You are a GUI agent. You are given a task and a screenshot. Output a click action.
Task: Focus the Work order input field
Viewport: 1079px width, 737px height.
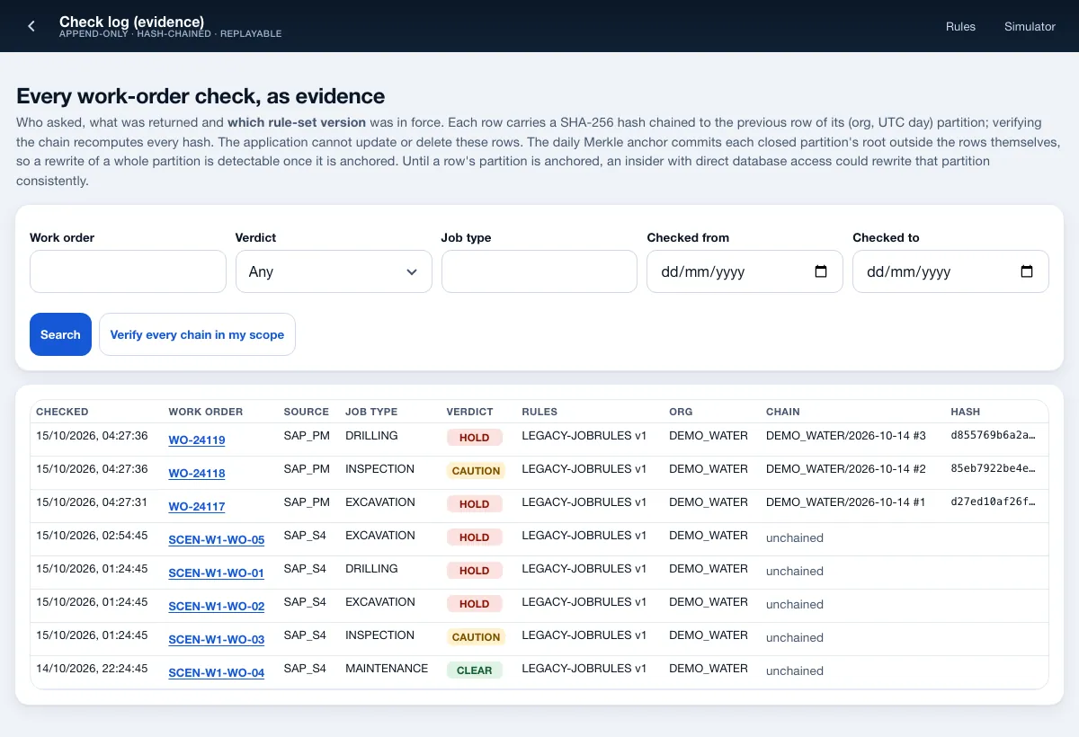[x=128, y=271]
